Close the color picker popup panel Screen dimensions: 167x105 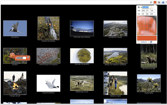[x=139, y=7]
